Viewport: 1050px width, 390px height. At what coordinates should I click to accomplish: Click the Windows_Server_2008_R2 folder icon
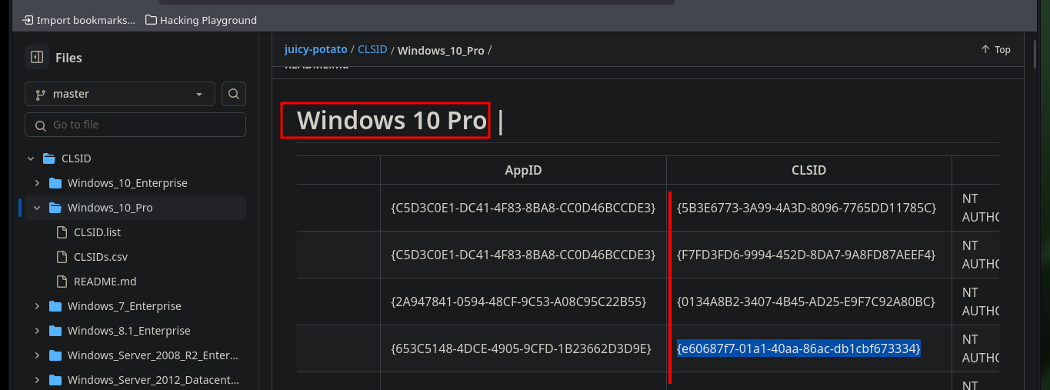[55, 355]
